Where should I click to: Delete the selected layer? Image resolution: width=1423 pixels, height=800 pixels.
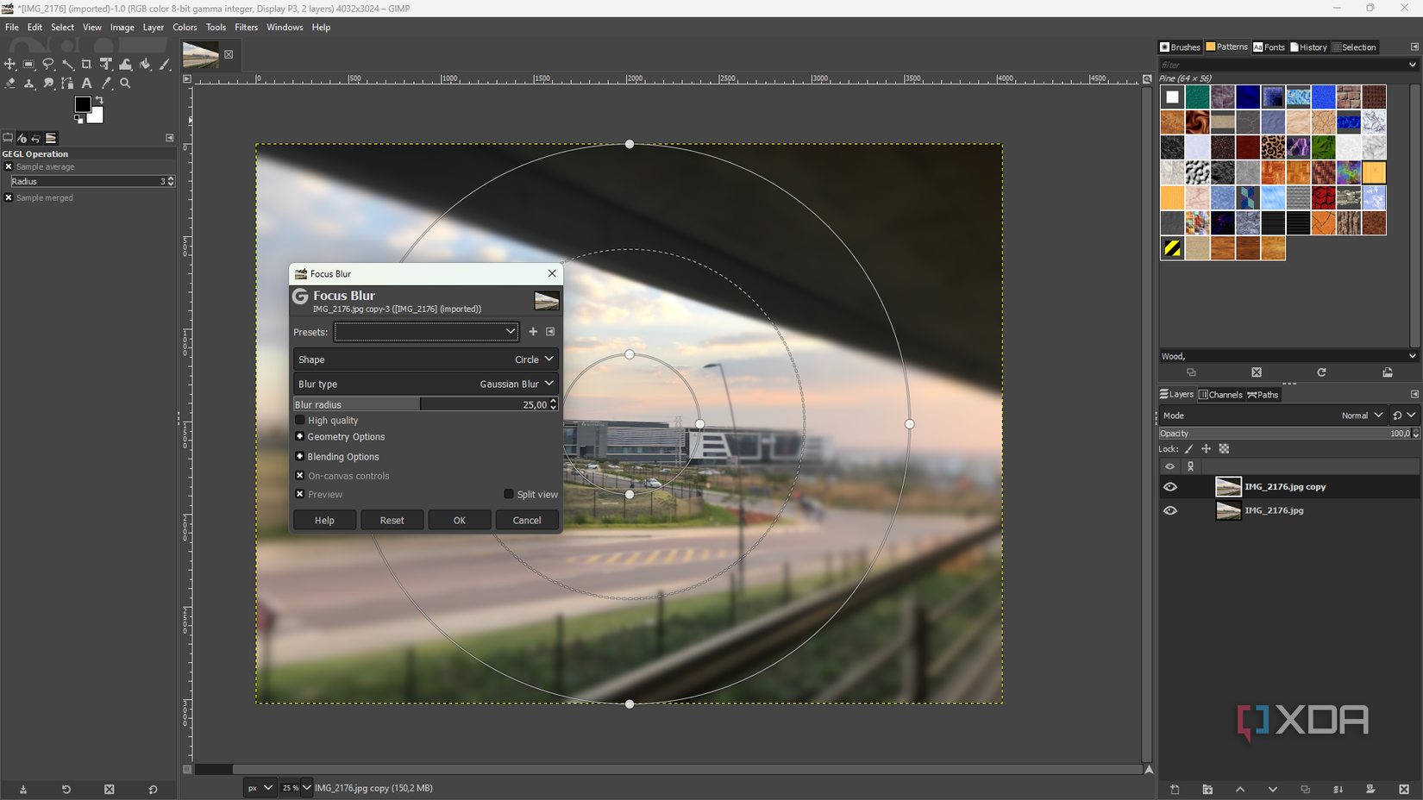coord(1403,790)
